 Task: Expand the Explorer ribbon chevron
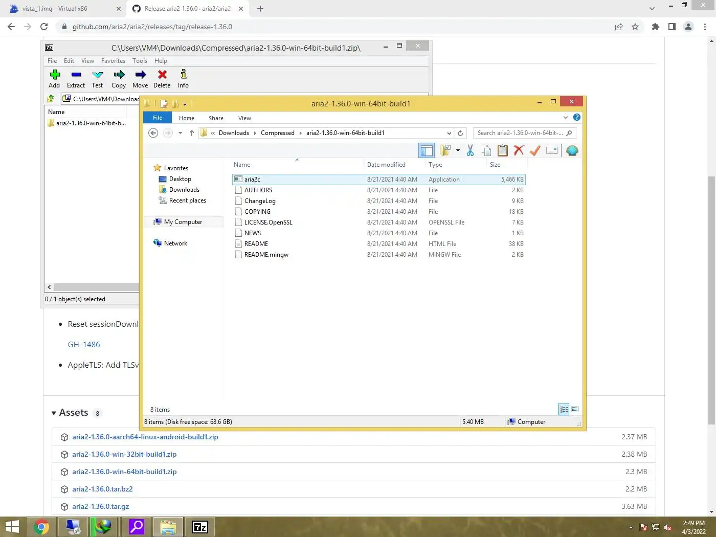(x=566, y=117)
